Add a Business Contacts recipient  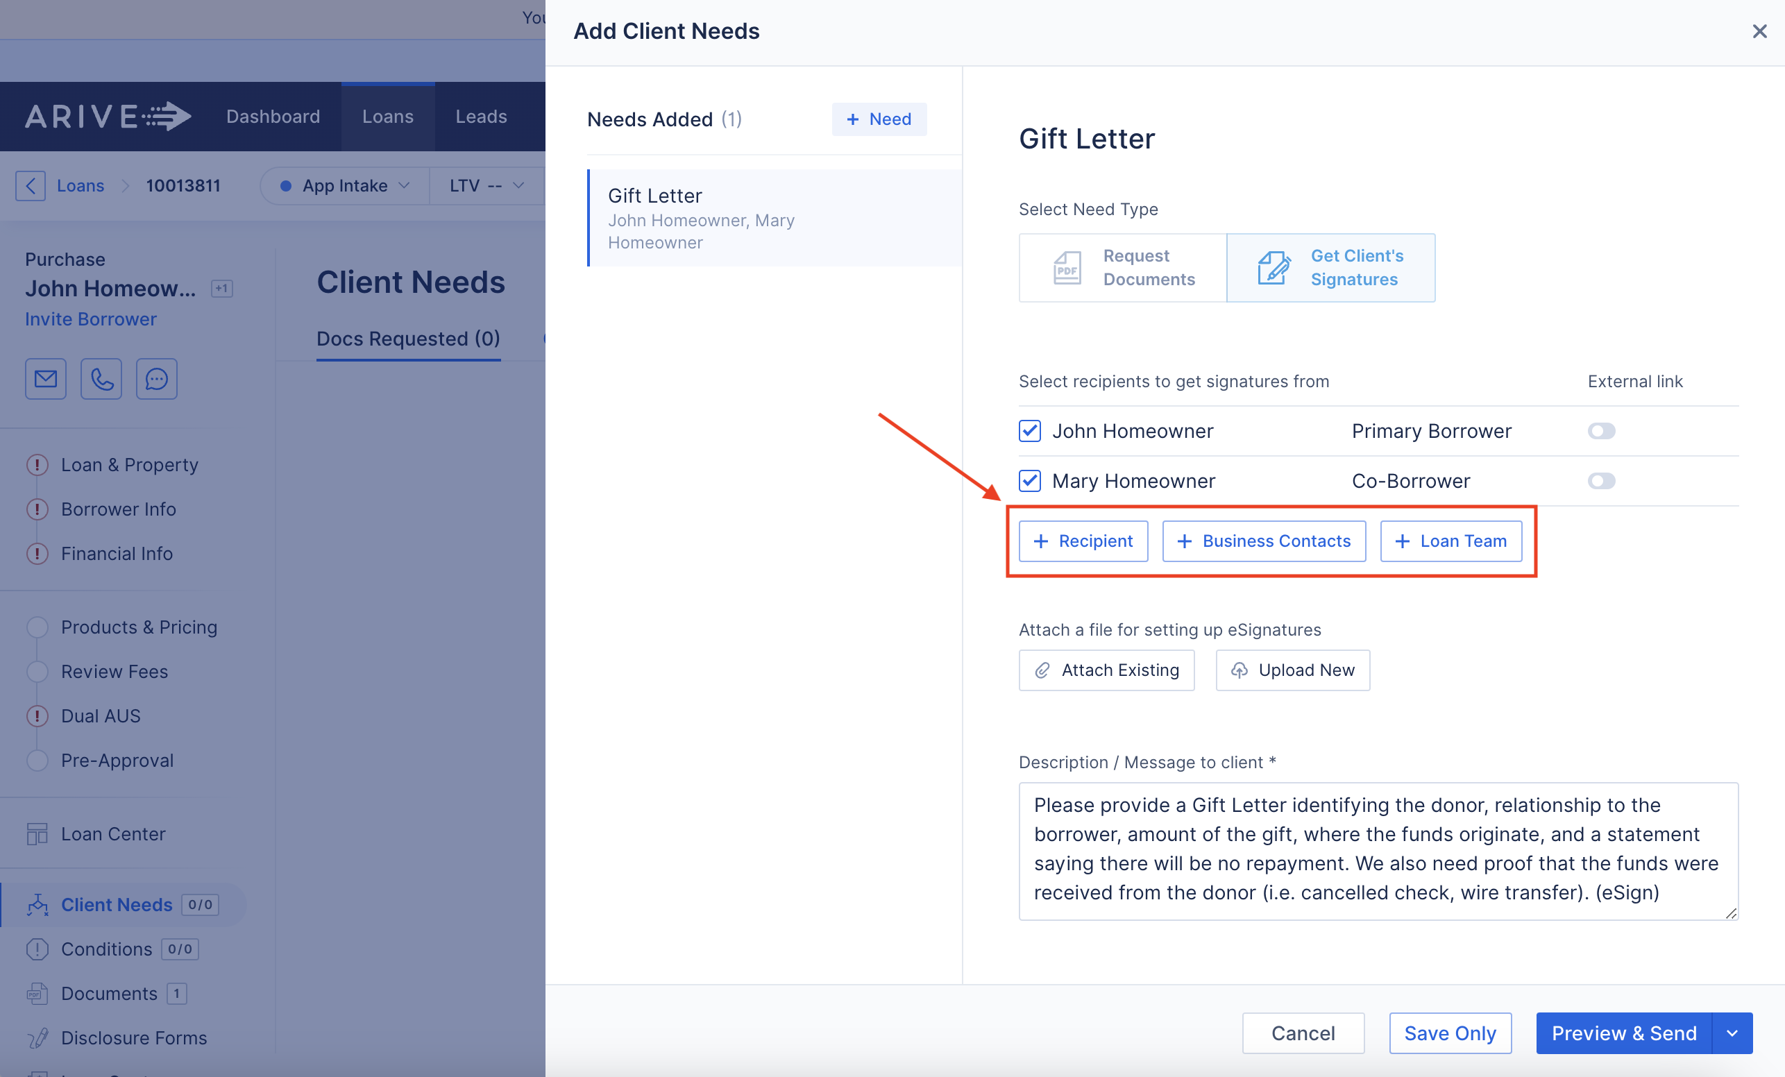coord(1263,541)
